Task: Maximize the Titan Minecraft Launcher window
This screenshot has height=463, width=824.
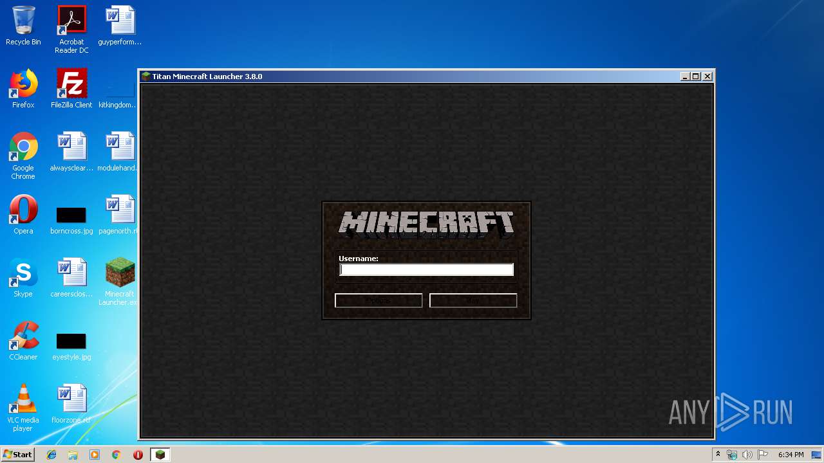Action: tap(696, 77)
